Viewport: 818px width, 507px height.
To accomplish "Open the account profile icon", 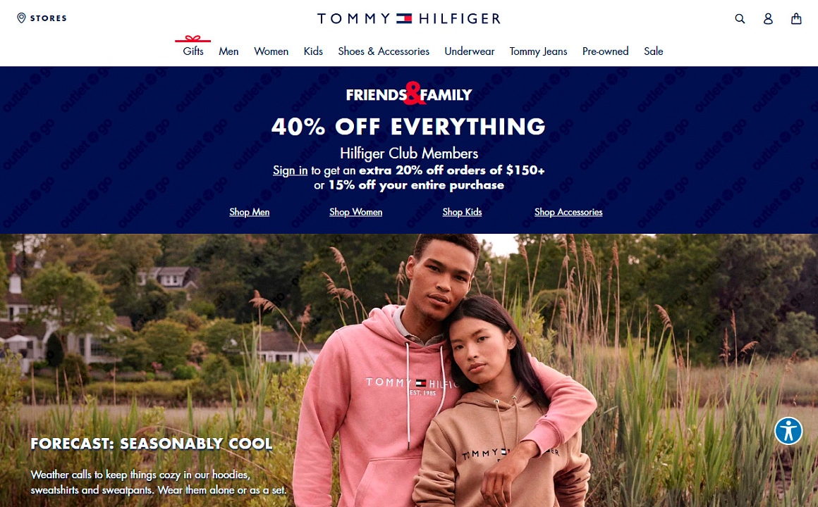I will (768, 19).
